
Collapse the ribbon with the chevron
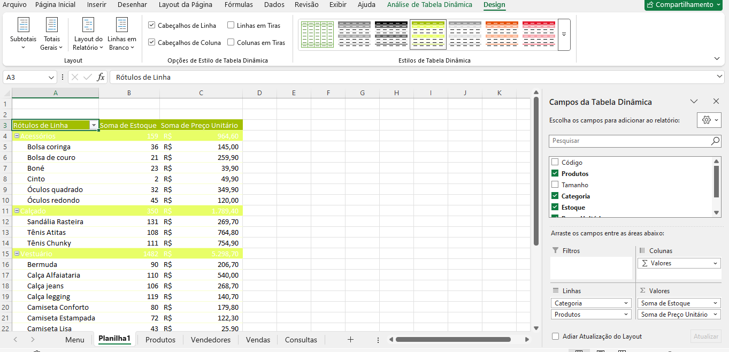pyautogui.click(x=717, y=58)
